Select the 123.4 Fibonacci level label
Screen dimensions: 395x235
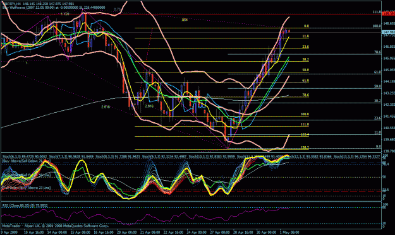pos(305,135)
